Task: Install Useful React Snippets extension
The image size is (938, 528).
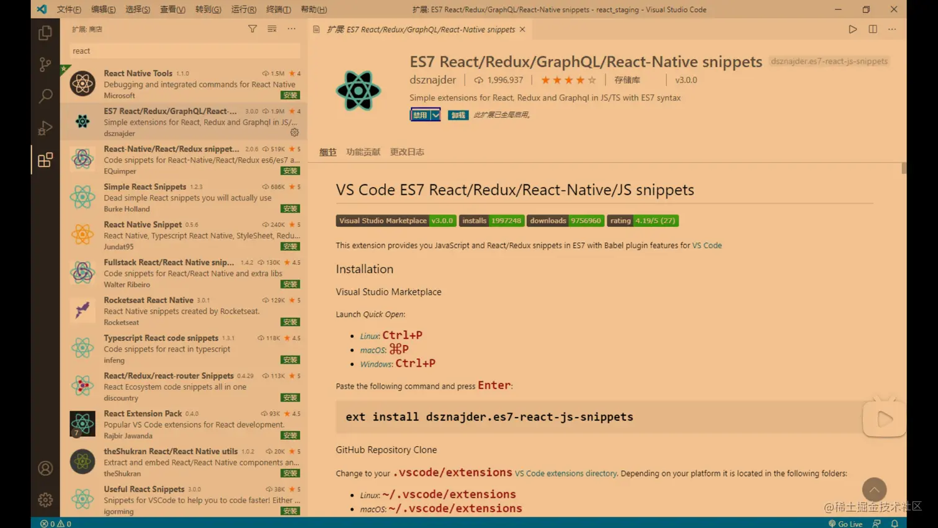Action: pos(290,511)
